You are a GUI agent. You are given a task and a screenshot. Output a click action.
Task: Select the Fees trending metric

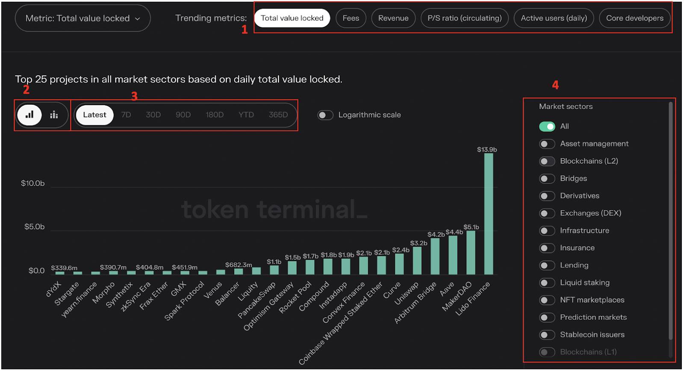pos(351,18)
